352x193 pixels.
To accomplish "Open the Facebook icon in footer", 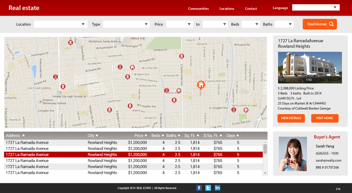I will [199, 188].
